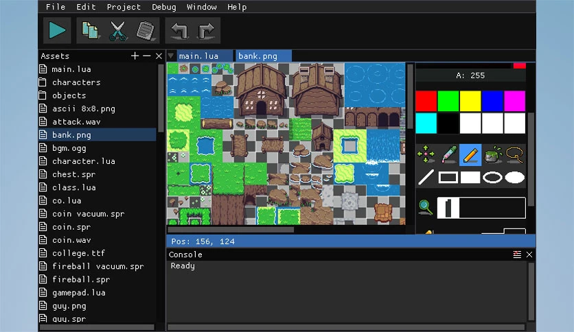
Task: Select coin.wav in Assets
Action: click(97, 240)
